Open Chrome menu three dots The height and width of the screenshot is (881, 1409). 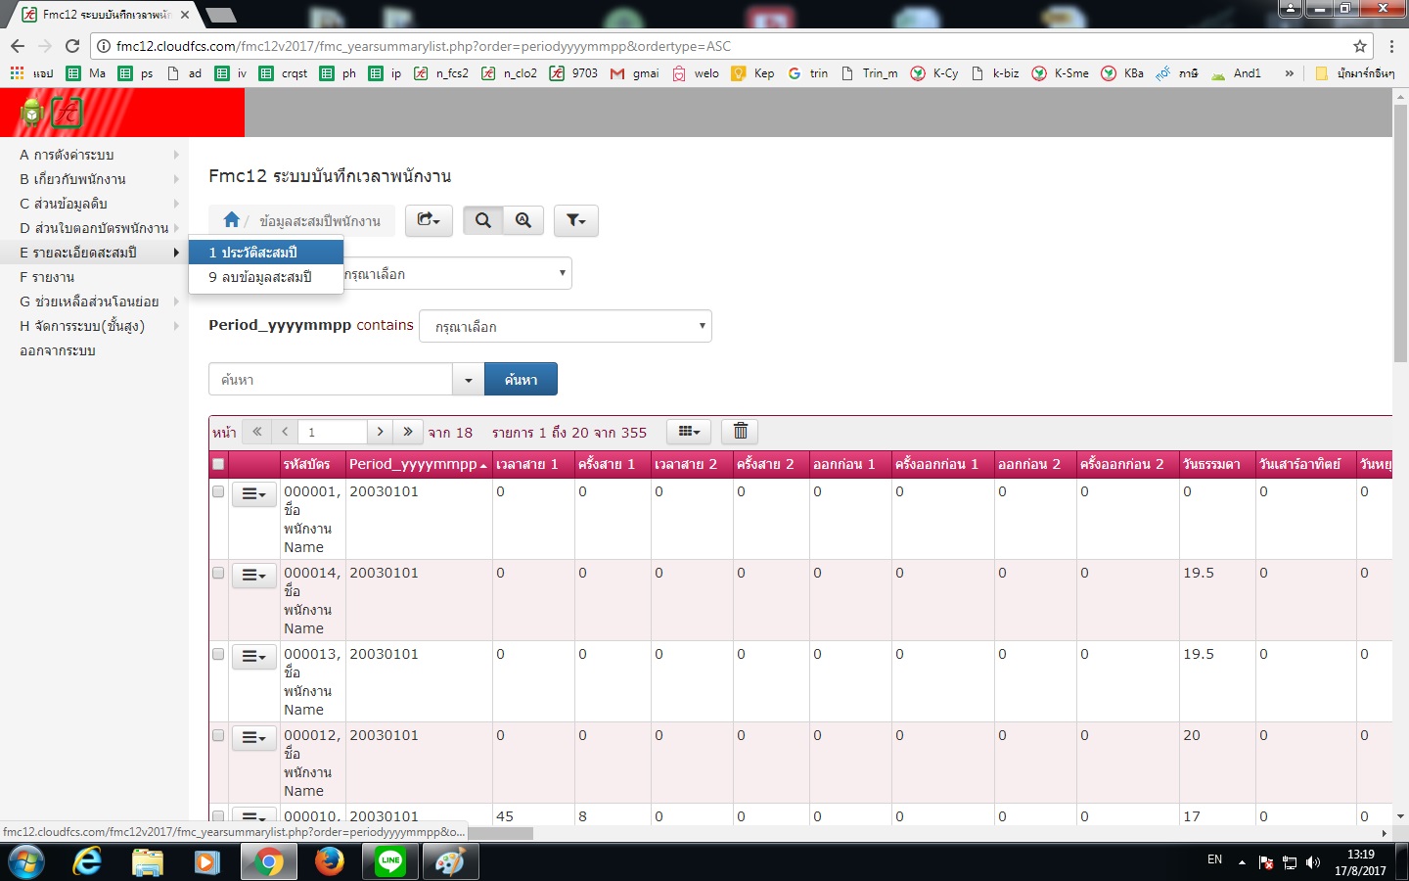click(1391, 46)
